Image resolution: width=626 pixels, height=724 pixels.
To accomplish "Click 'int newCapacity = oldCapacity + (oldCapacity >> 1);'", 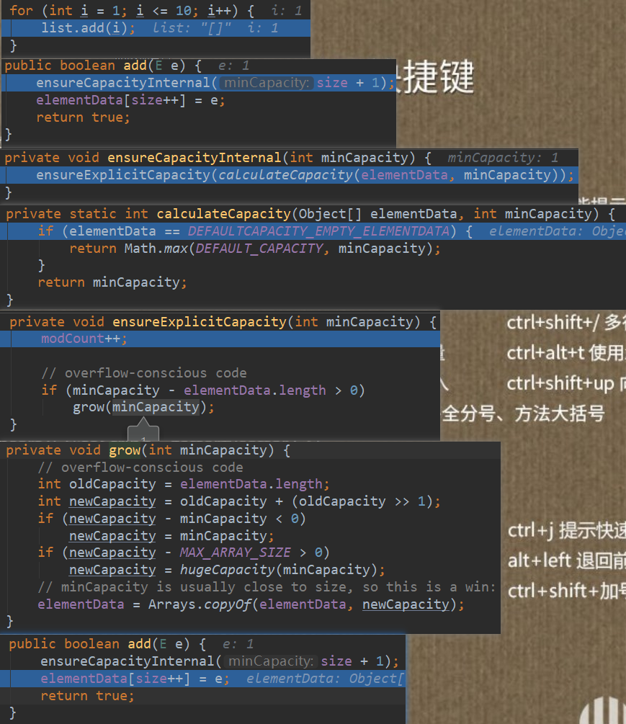I will coord(239,501).
